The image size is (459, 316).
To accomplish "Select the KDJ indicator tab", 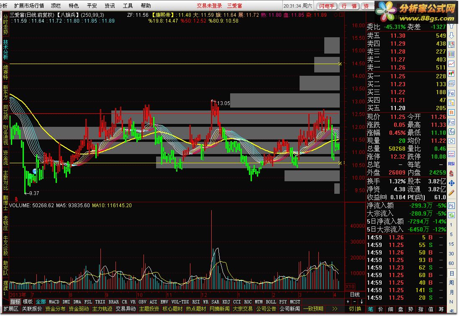I will [226, 302].
